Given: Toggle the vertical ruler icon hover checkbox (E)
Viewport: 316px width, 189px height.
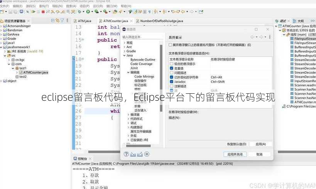Looking at the screenshot, I should (170, 45).
